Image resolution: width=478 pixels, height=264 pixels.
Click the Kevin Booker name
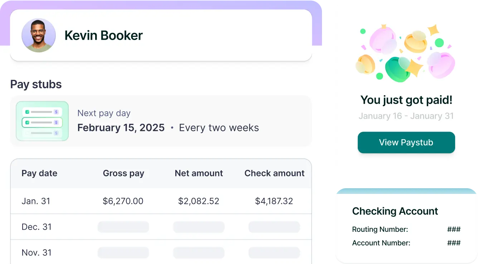[103, 35]
